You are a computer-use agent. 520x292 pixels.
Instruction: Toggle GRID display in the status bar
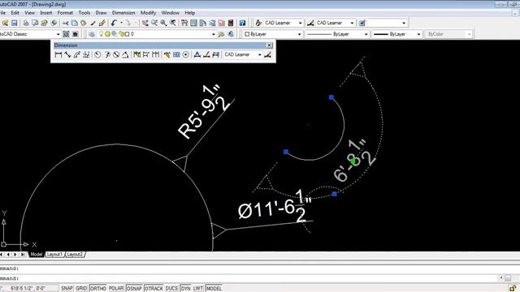pos(81,289)
